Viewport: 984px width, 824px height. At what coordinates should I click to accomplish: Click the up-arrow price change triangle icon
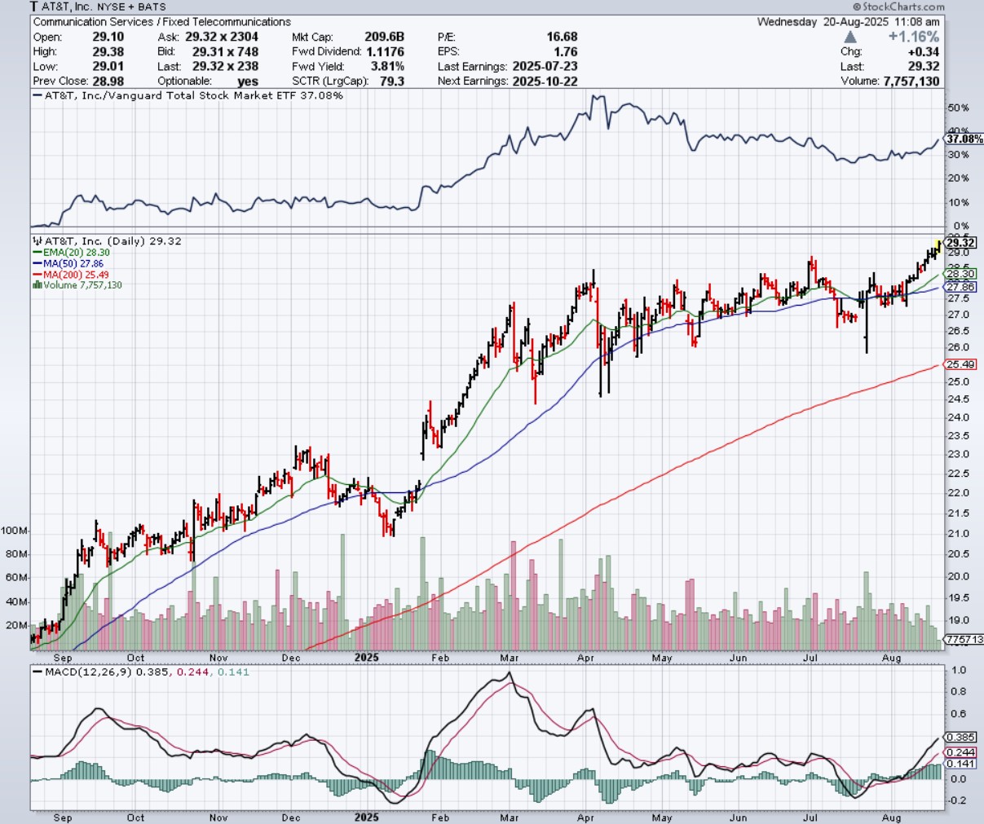tap(850, 37)
